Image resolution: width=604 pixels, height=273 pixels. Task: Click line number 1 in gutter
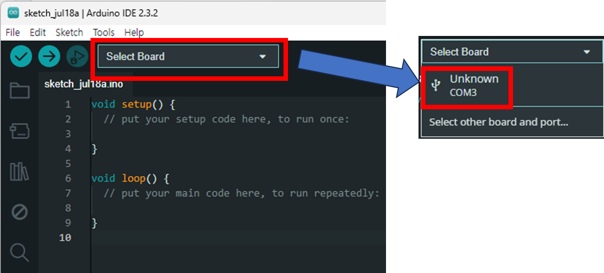(68, 104)
